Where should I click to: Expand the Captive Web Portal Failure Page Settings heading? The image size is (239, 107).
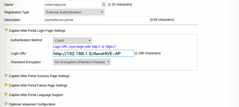[x=38, y=85]
